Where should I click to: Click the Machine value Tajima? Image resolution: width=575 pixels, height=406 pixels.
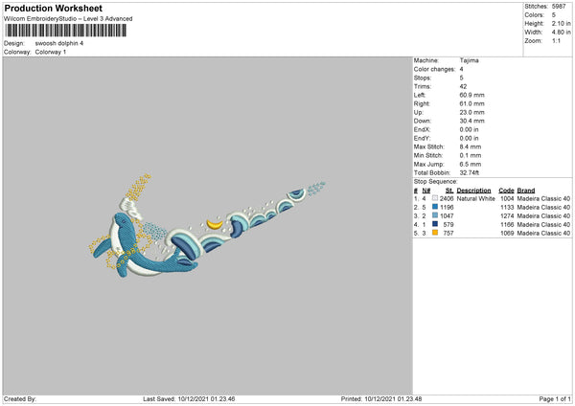[x=469, y=60]
